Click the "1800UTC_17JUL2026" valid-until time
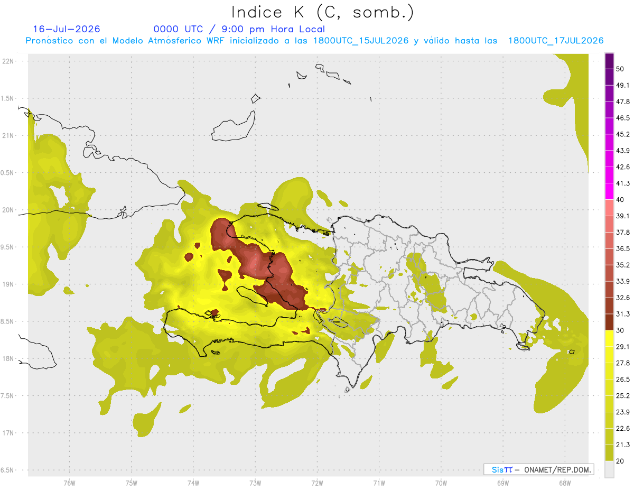 coord(555,41)
